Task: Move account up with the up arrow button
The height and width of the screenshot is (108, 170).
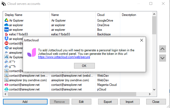Action: [162, 49]
